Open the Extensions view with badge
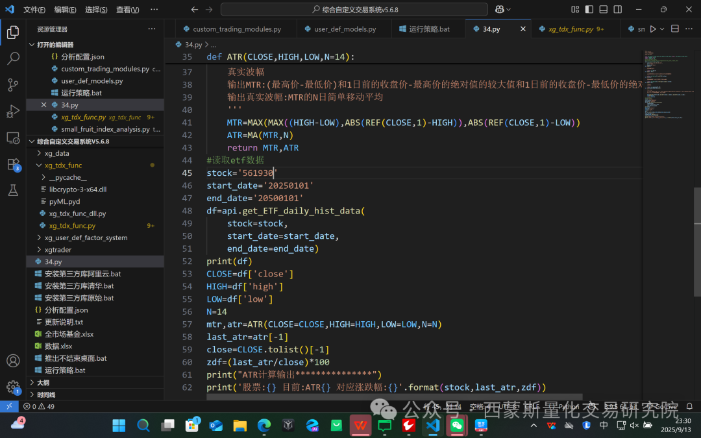Screen dimensions: 701x438 [x=13, y=164]
